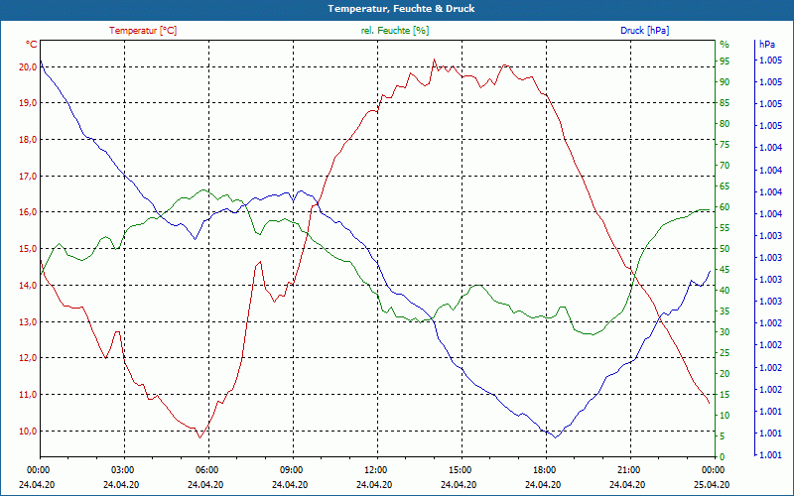Click the 17,0 temperature axis tick
794x496 pixels.
30,177
